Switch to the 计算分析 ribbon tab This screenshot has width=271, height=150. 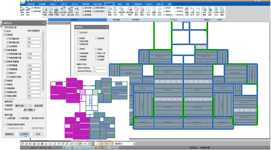click(64, 4)
